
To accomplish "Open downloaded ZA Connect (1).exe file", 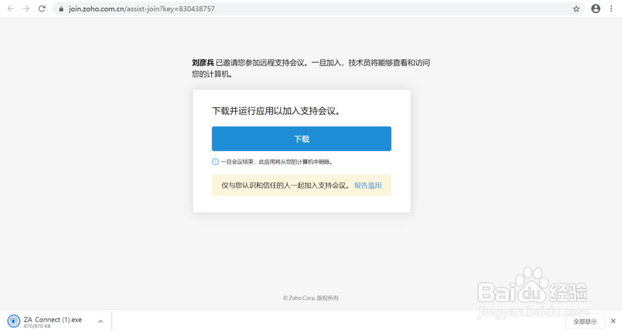I will point(52,319).
